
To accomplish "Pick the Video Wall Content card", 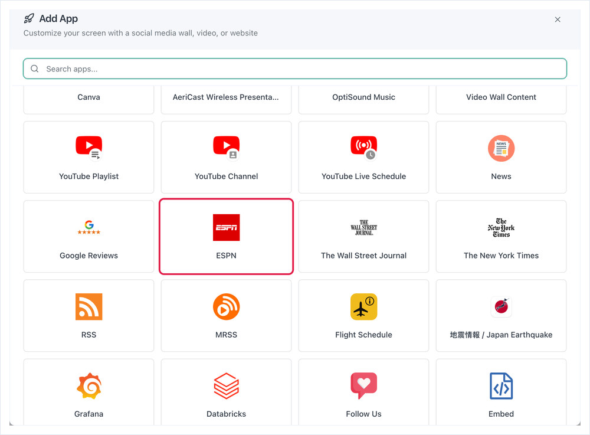I will pos(501,99).
